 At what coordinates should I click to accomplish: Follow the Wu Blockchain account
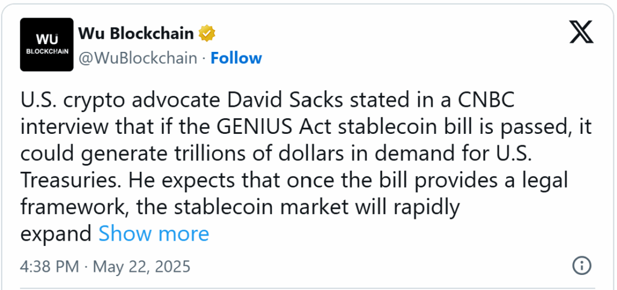236,58
